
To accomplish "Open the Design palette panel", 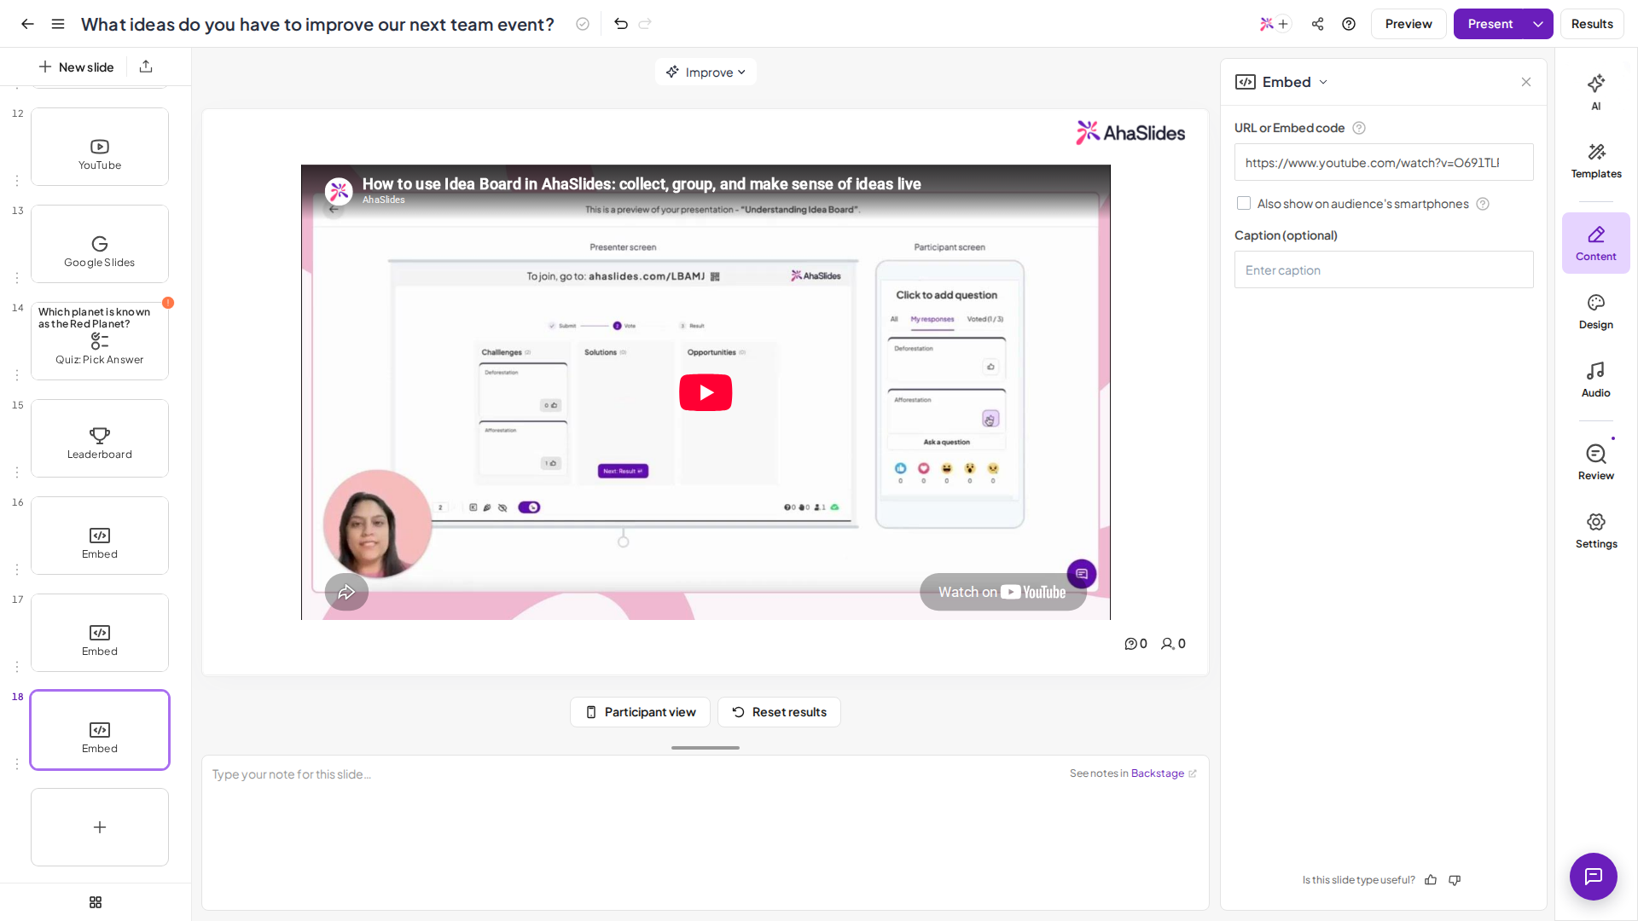I will pos(1595,312).
